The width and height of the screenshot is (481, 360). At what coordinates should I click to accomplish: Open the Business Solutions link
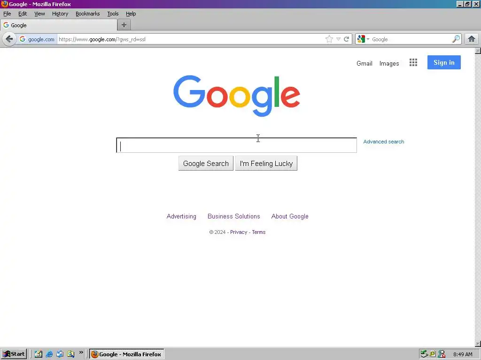click(x=234, y=217)
